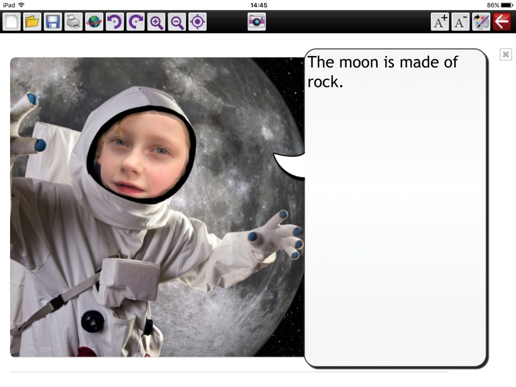This screenshot has width=516, height=387.
Task: Go back using the red arrow
Action: (x=502, y=22)
